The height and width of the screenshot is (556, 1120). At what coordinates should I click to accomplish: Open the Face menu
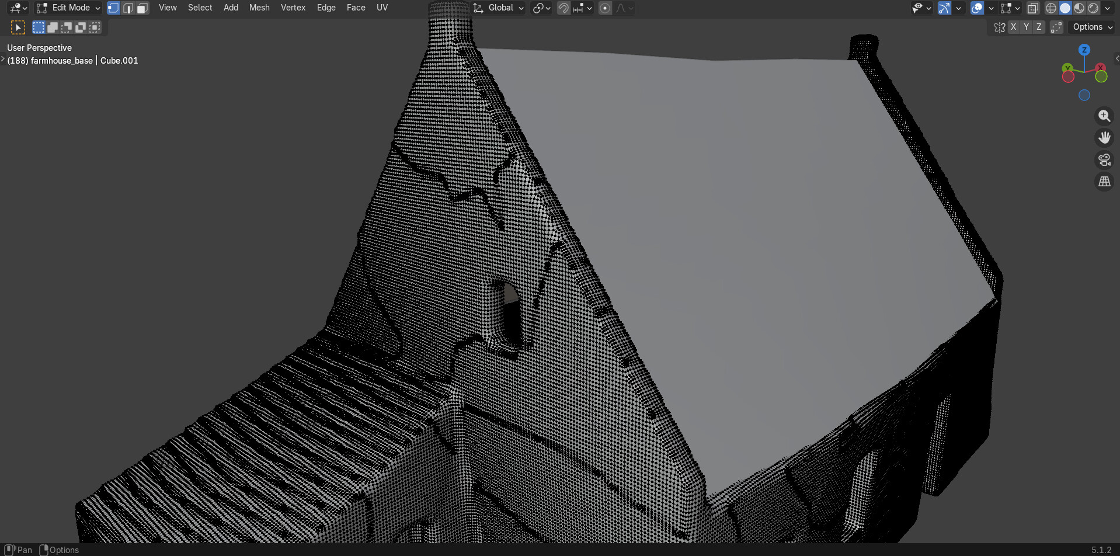pyautogui.click(x=356, y=8)
